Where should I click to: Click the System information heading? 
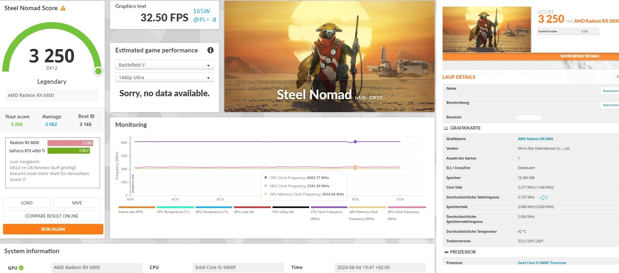click(32, 251)
